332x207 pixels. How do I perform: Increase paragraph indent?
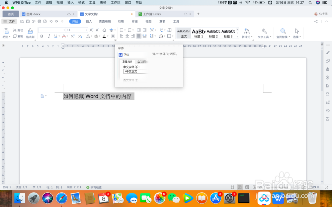[145, 30]
